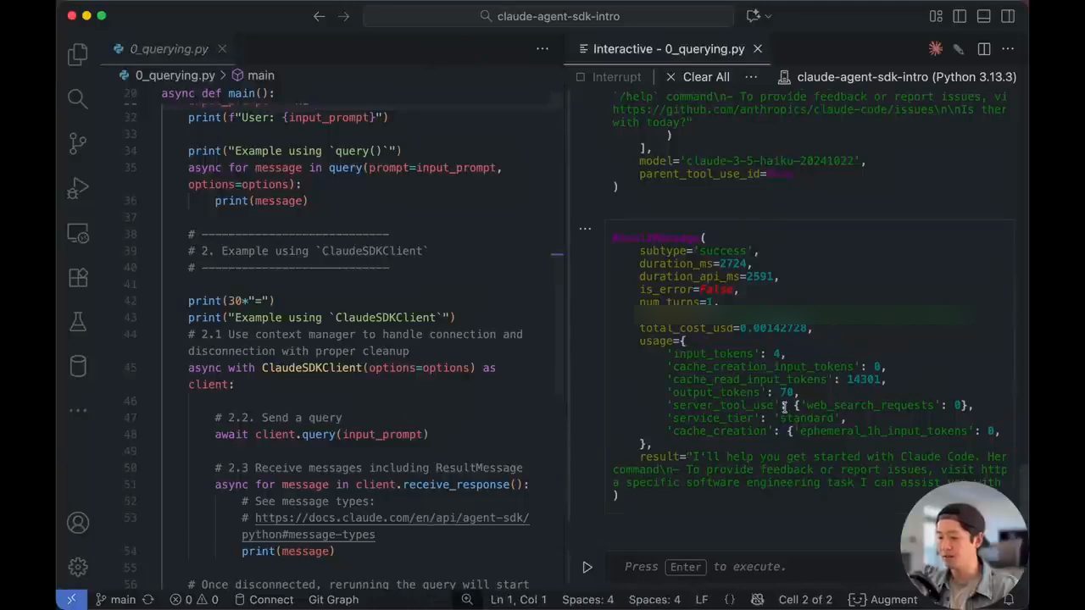Close the Interactive - 0_querying.py tab
The width and height of the screenshot is (1085, 610).
[758, 49]
